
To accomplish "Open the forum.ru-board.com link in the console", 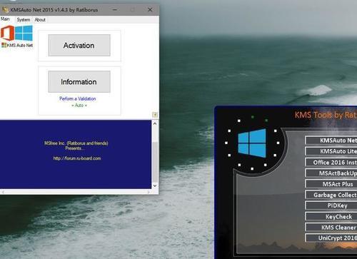I will click(x=77, y=158).
